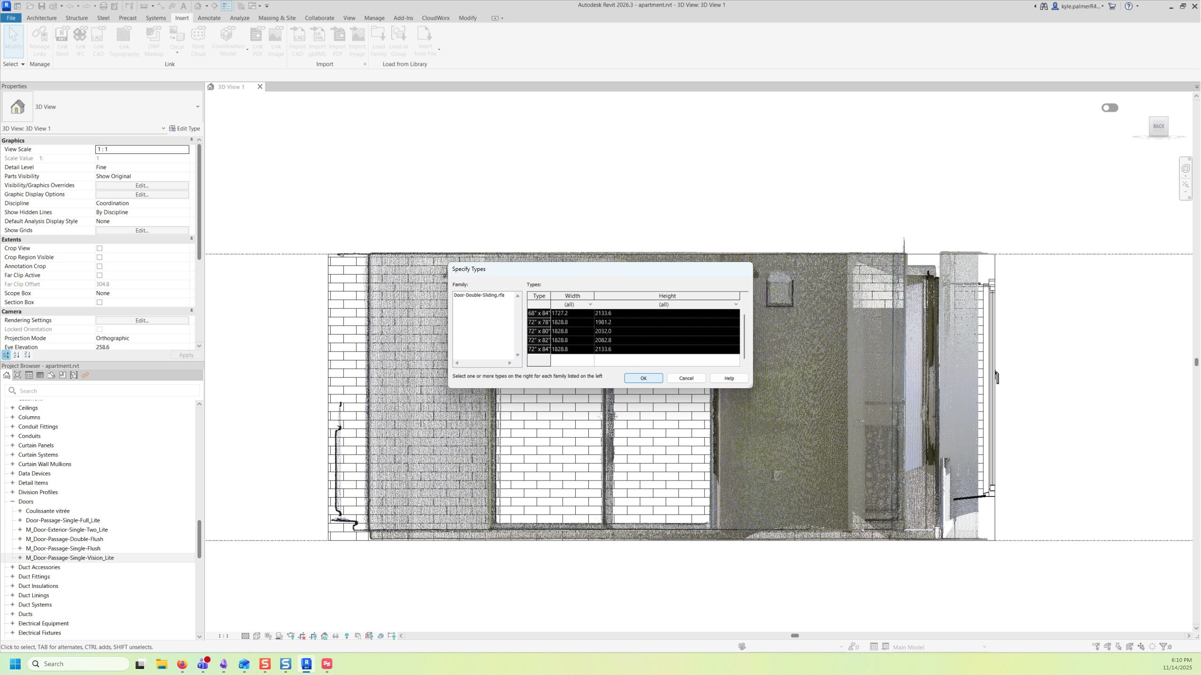Click the Decal icon
The height and width of the screenshot is (675, 1201).
(x=177, y=37)
